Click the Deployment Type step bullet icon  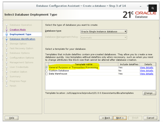point(7,34)
